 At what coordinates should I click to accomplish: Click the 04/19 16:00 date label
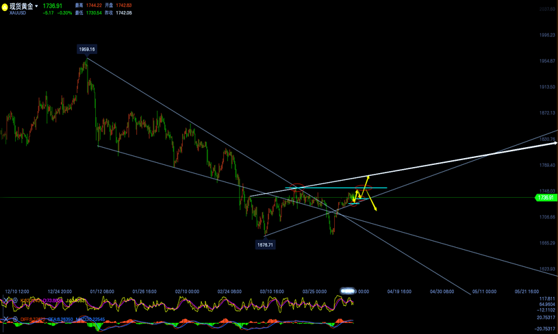[x=399, y=291]
